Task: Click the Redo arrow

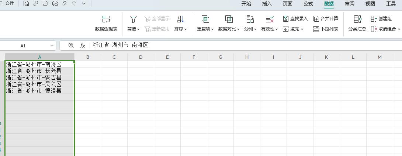Action: tap(74, 4)
